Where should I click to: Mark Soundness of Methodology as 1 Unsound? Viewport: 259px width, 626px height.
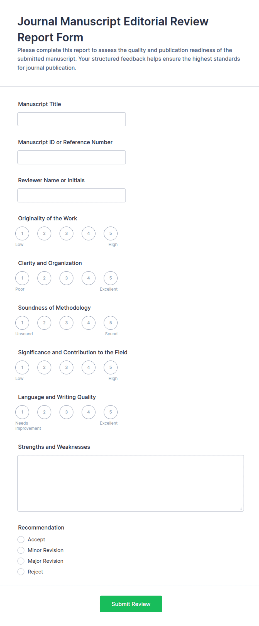[22, 323]
